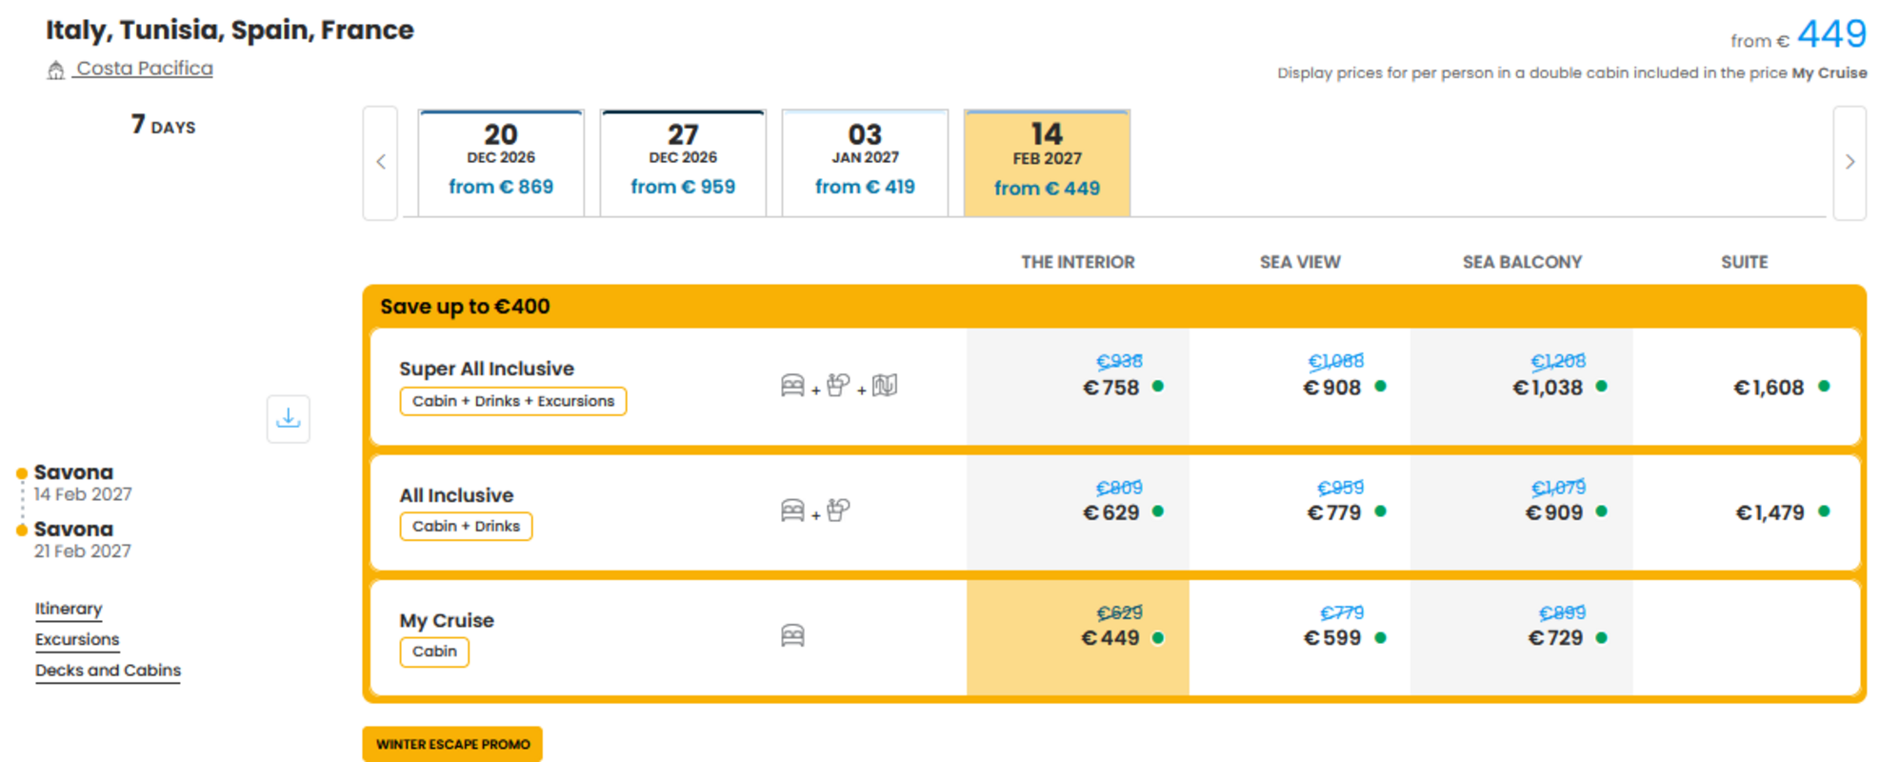Choose My Cruise sea view at €599
Screen dimensions: 1880x762
1300,637
